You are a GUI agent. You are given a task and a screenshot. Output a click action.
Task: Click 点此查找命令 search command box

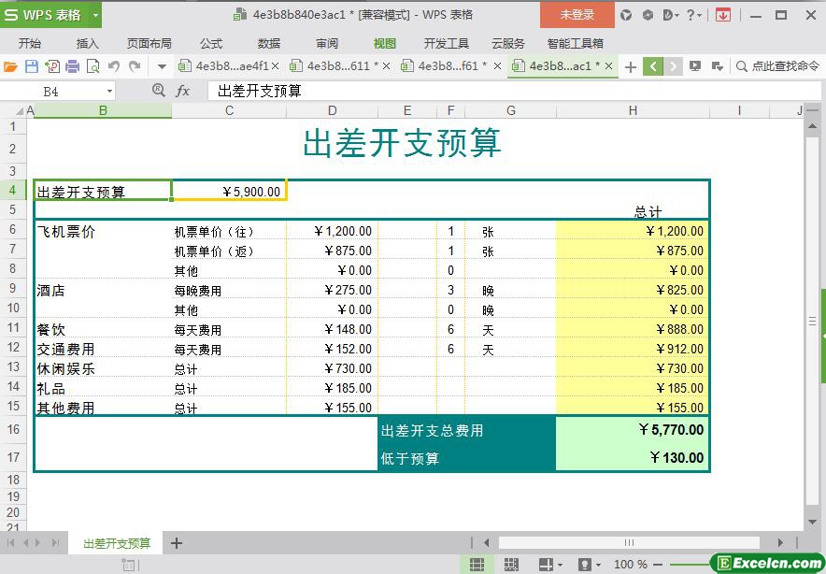click(777, 66)
